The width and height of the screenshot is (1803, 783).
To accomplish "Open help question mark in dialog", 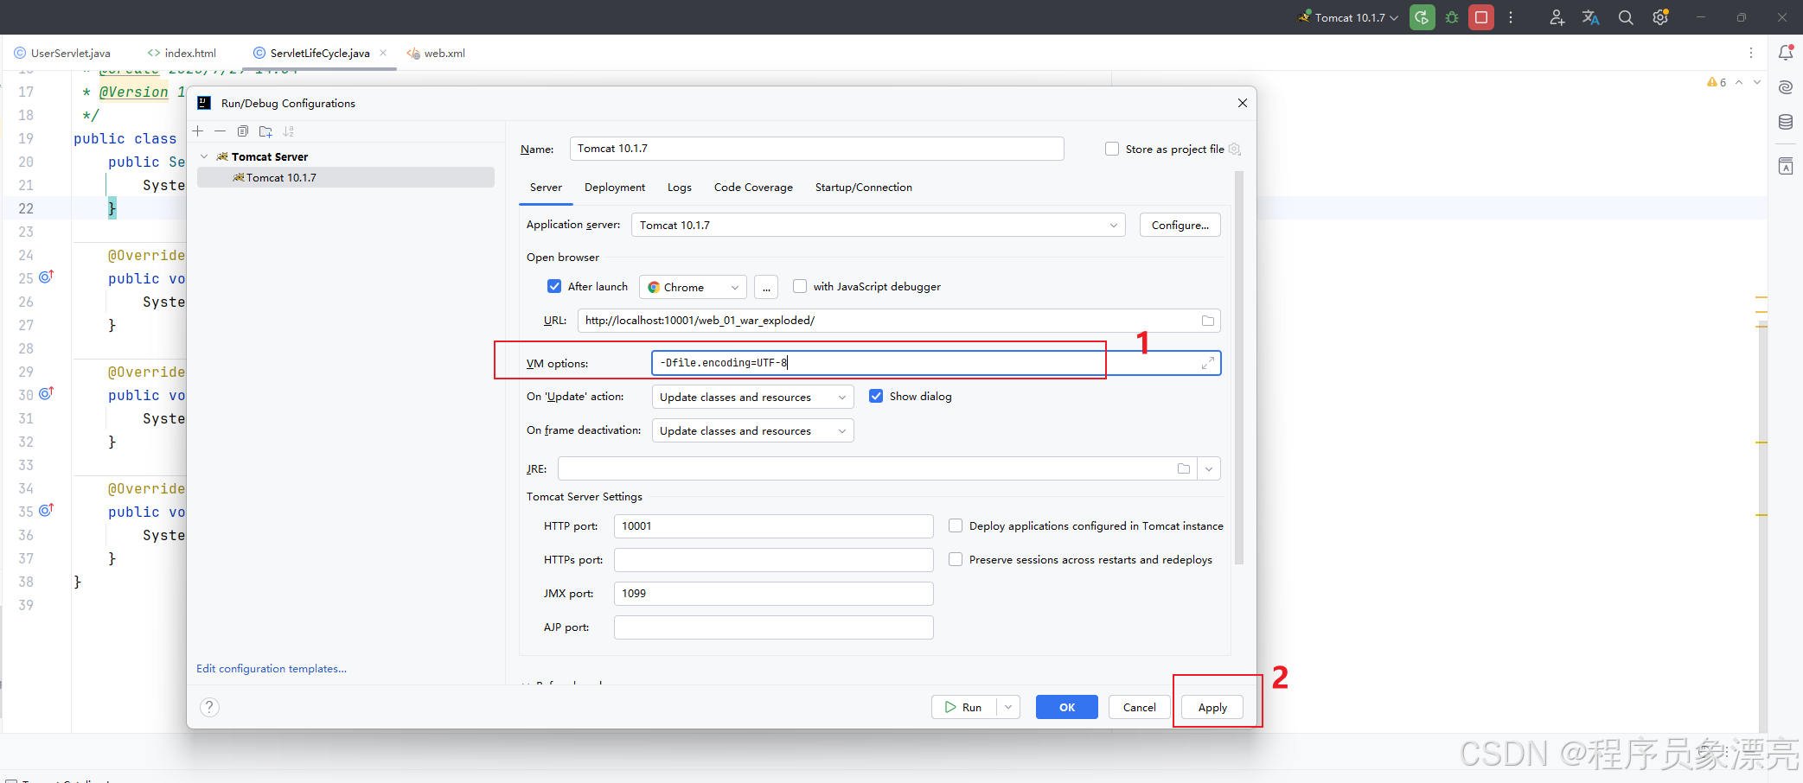I will 209,707.
